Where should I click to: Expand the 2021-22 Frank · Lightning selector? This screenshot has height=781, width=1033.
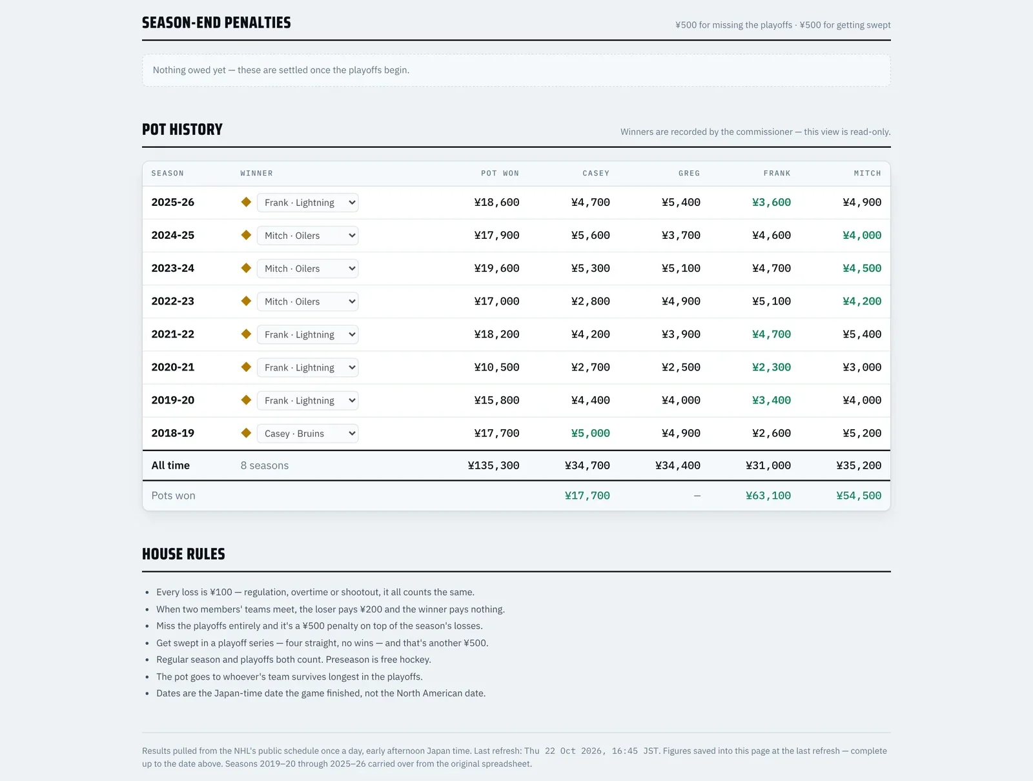click(x=307, y=334)
